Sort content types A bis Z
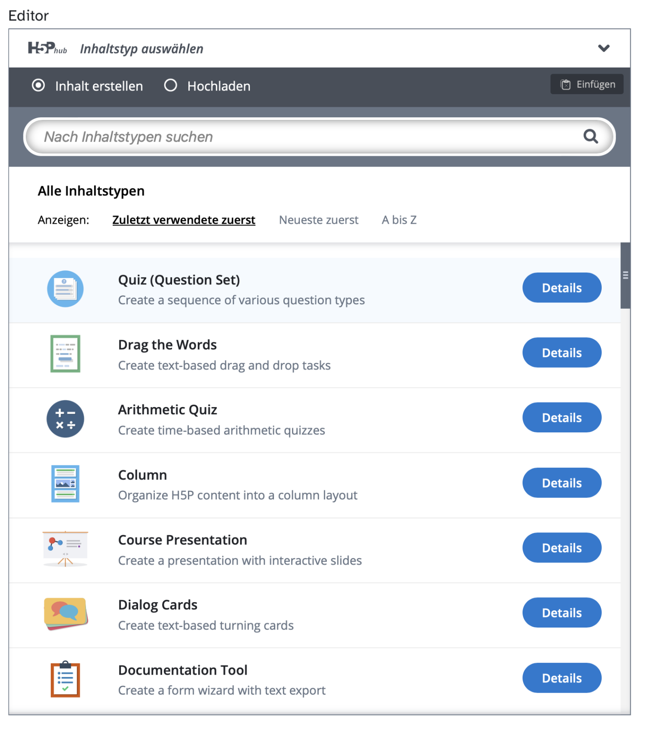652x729 pixels. [x=399, y=220]
